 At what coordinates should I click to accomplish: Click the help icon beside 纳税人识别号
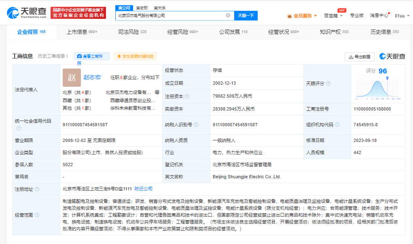click(196, 125)
